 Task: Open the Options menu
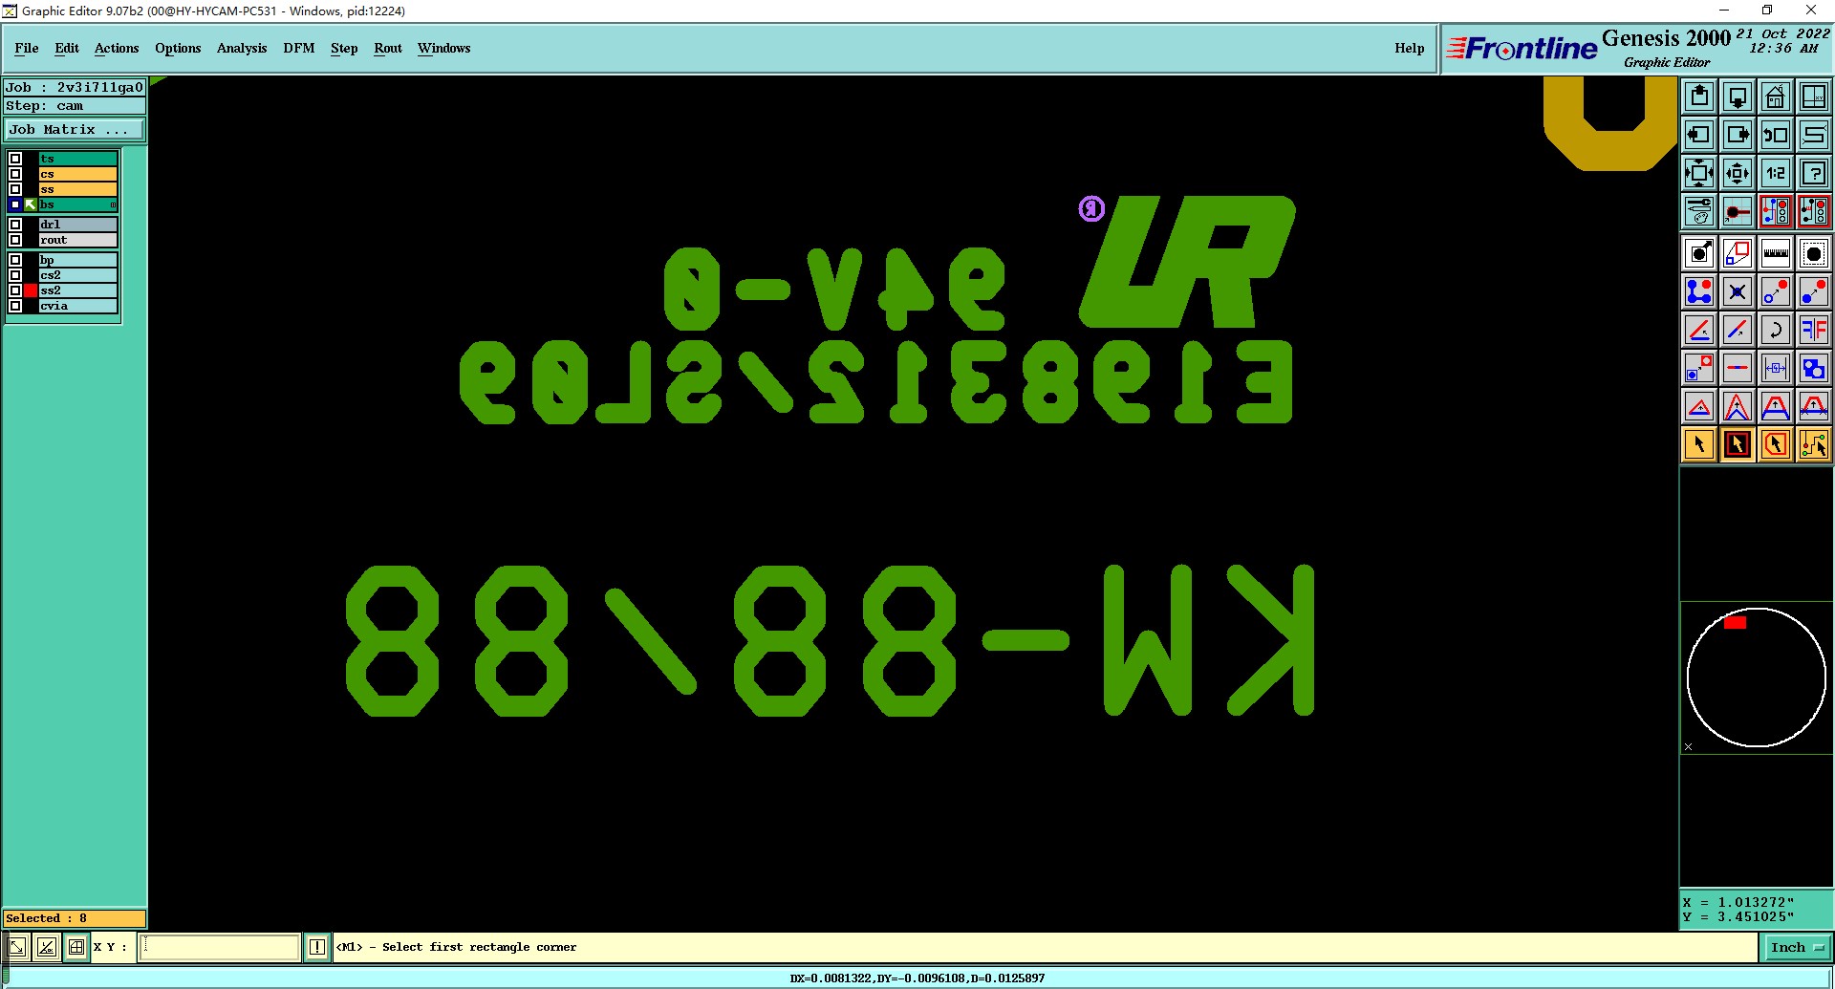178,48
